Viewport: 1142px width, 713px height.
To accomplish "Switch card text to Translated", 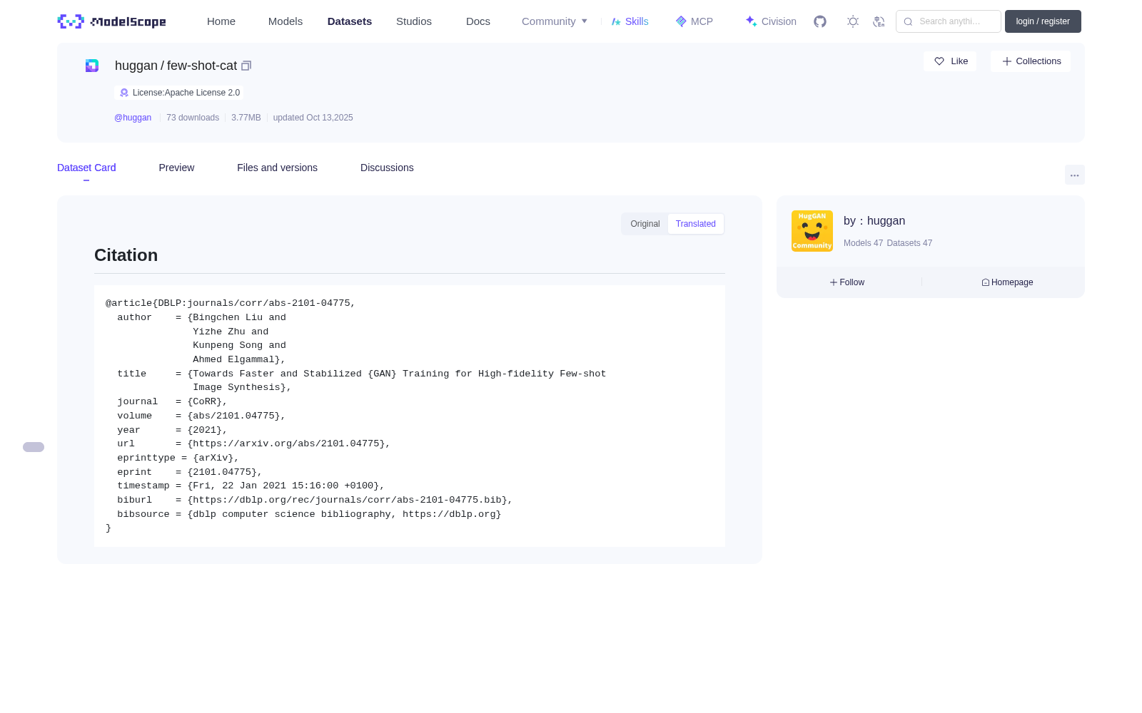I will point(696,224).
